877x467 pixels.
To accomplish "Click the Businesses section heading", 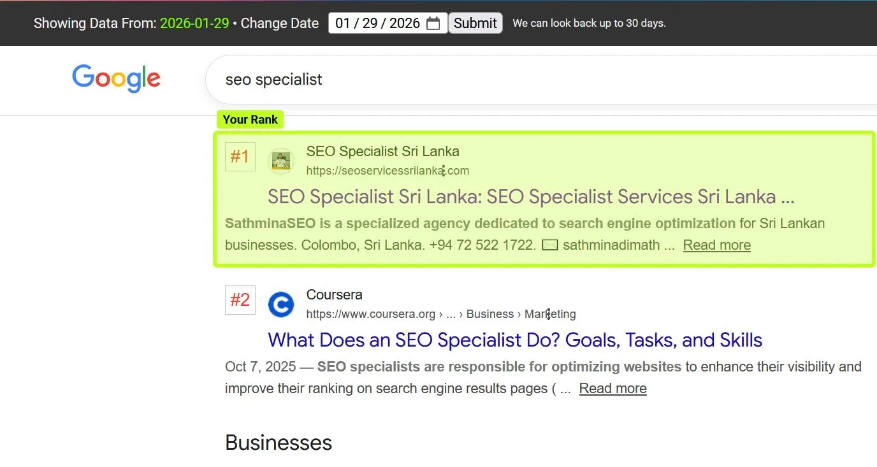I will (278, 442).
